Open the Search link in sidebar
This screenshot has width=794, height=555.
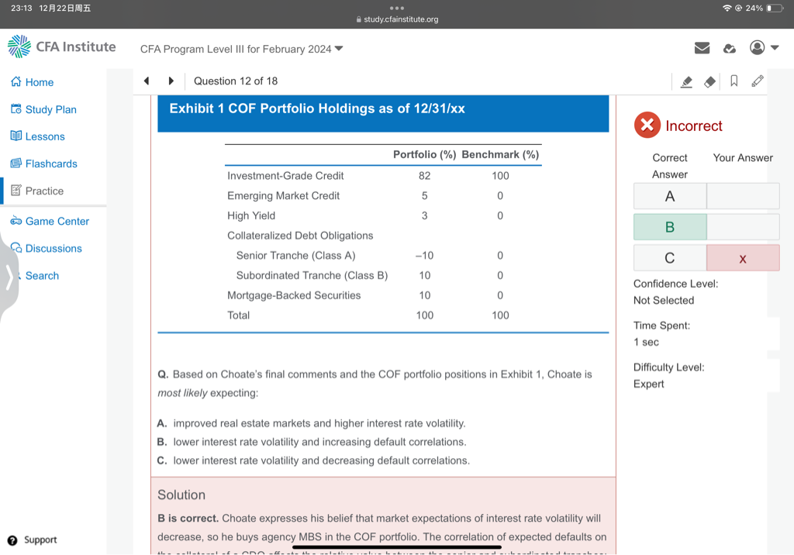(x=42, y=275)
